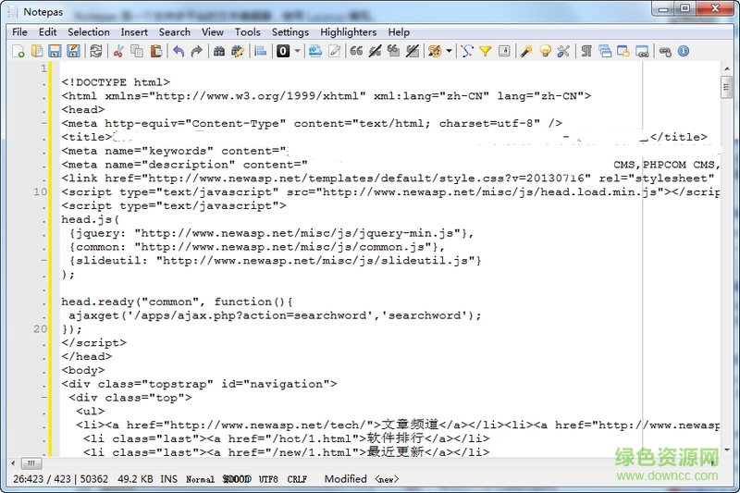Open the File menu
Viewport: 740px width, 493px height.
[x=19, y=32]
